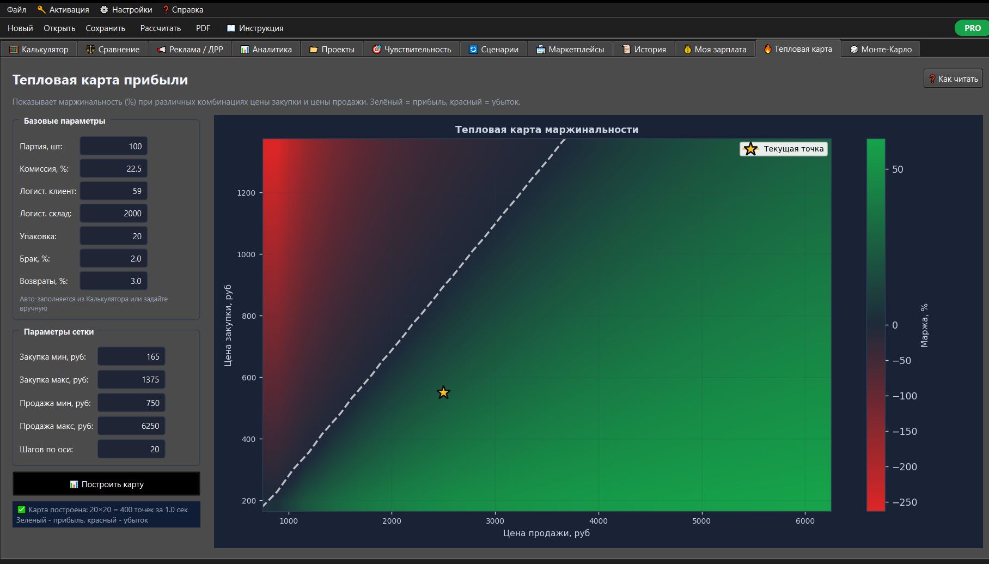Click the money bag icon on Моя зарплата
The height and width of the screenshot is (564, 989).
(687, 49)
